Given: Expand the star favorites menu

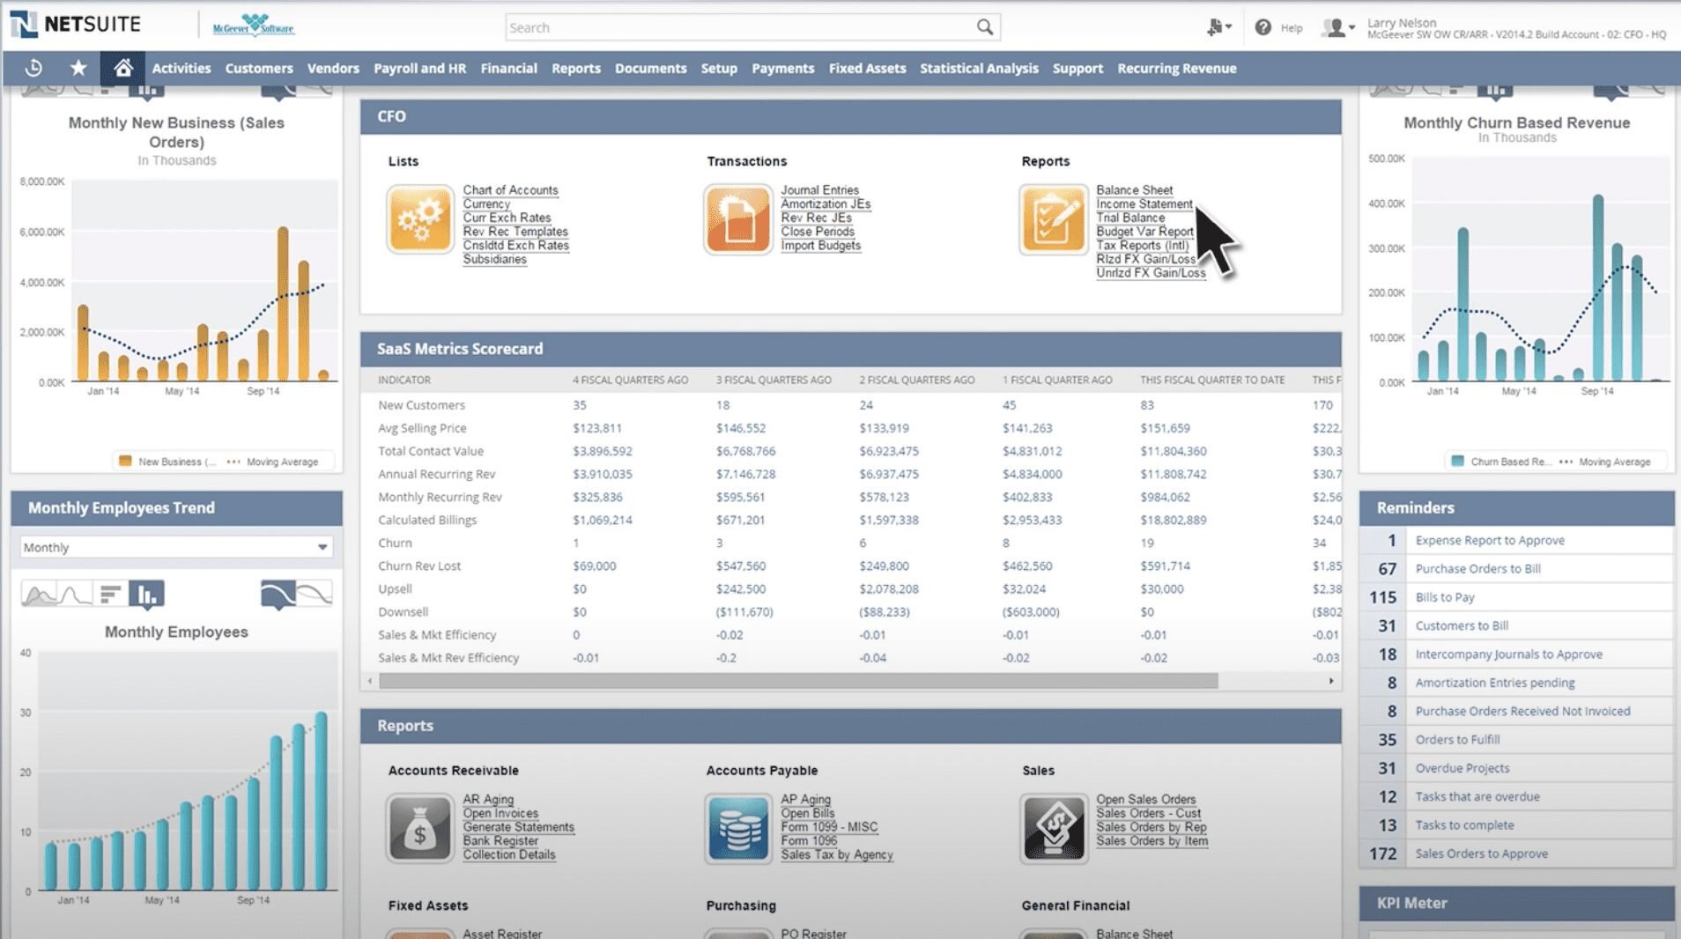Looking at the screenshot, I should click(x=78, y=68).
